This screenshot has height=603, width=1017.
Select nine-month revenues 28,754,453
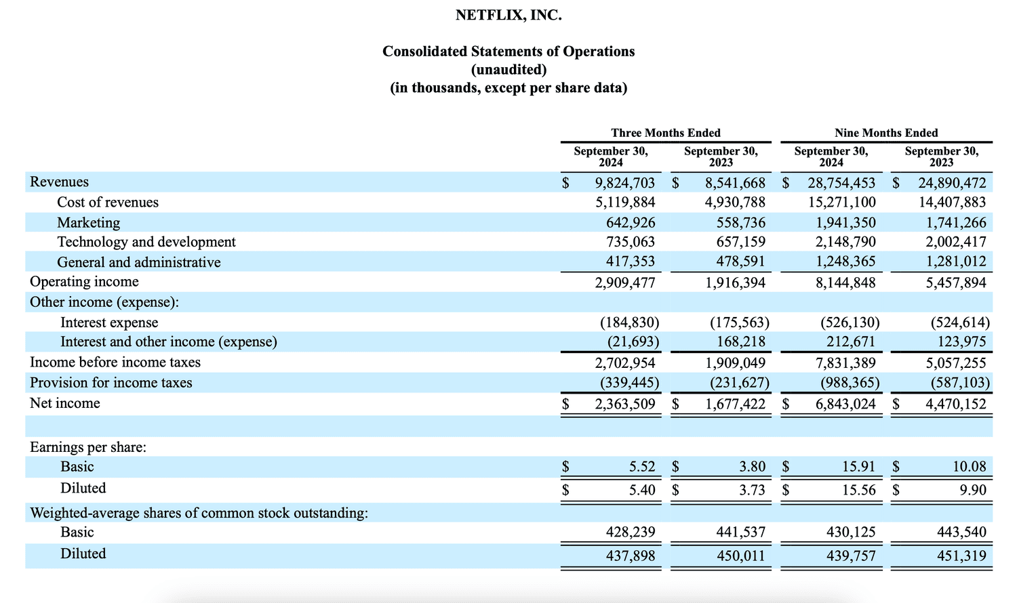(841, 183)
